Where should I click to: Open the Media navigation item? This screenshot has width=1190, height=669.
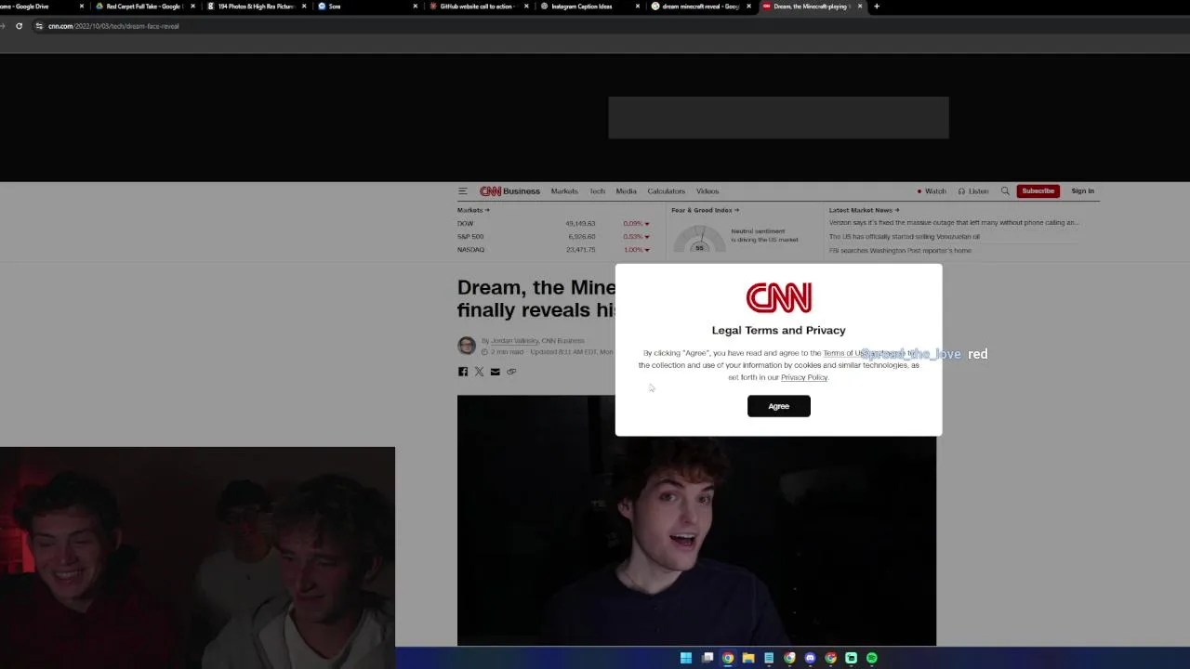click(626, 191)
